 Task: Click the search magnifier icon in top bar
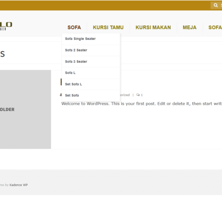click(216, 5)
